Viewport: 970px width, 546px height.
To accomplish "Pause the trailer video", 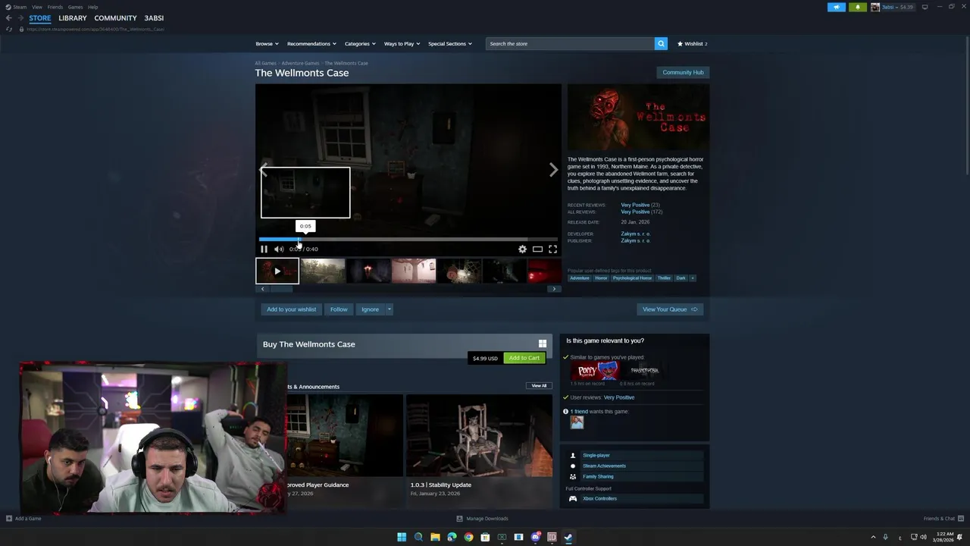I will [x=264, y=249].
